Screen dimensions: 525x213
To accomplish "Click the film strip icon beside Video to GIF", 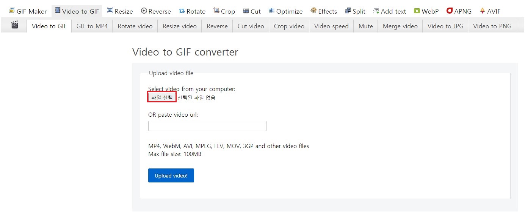I will tap(58, 11).
